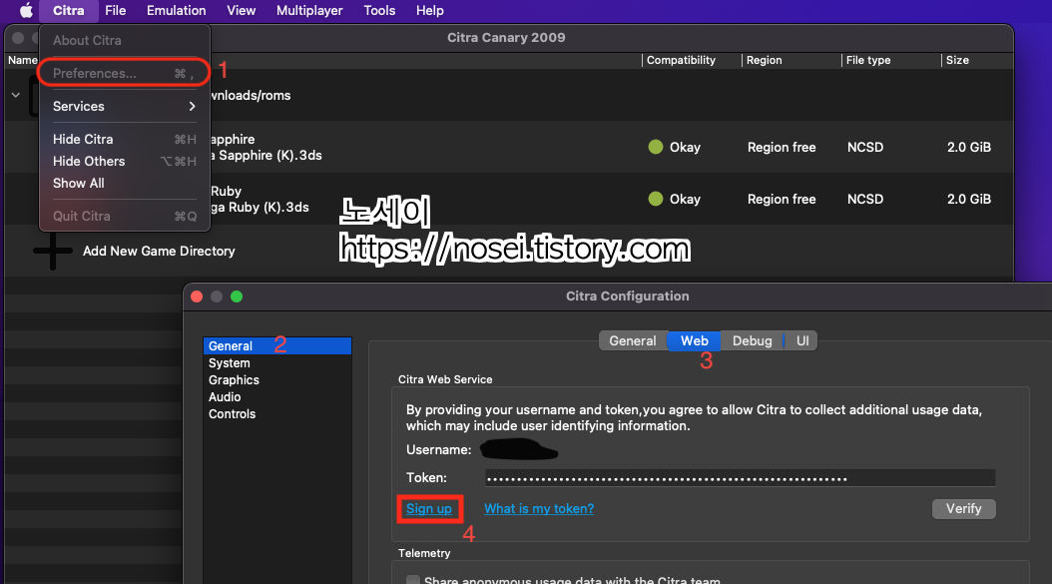
Task: Open the Apple menu
Action: tap(26, 10)
